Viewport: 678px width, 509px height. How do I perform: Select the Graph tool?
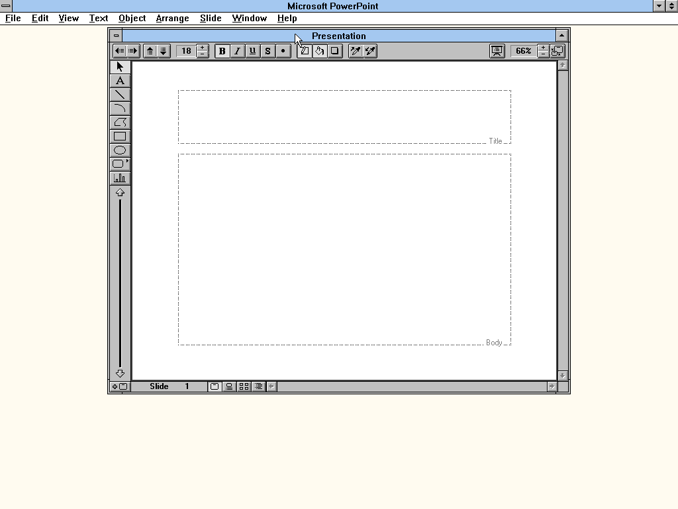120,178
